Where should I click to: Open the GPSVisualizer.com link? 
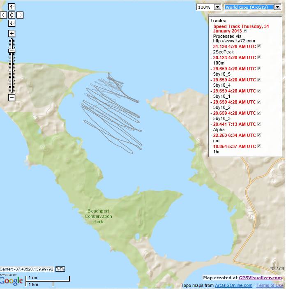click(x=261, y=278)
